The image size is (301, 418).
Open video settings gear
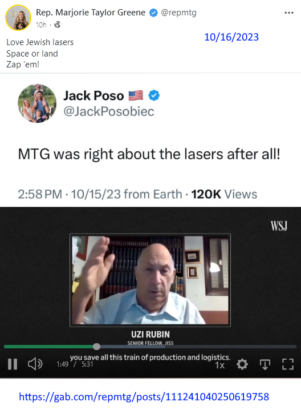click(242, 364)
